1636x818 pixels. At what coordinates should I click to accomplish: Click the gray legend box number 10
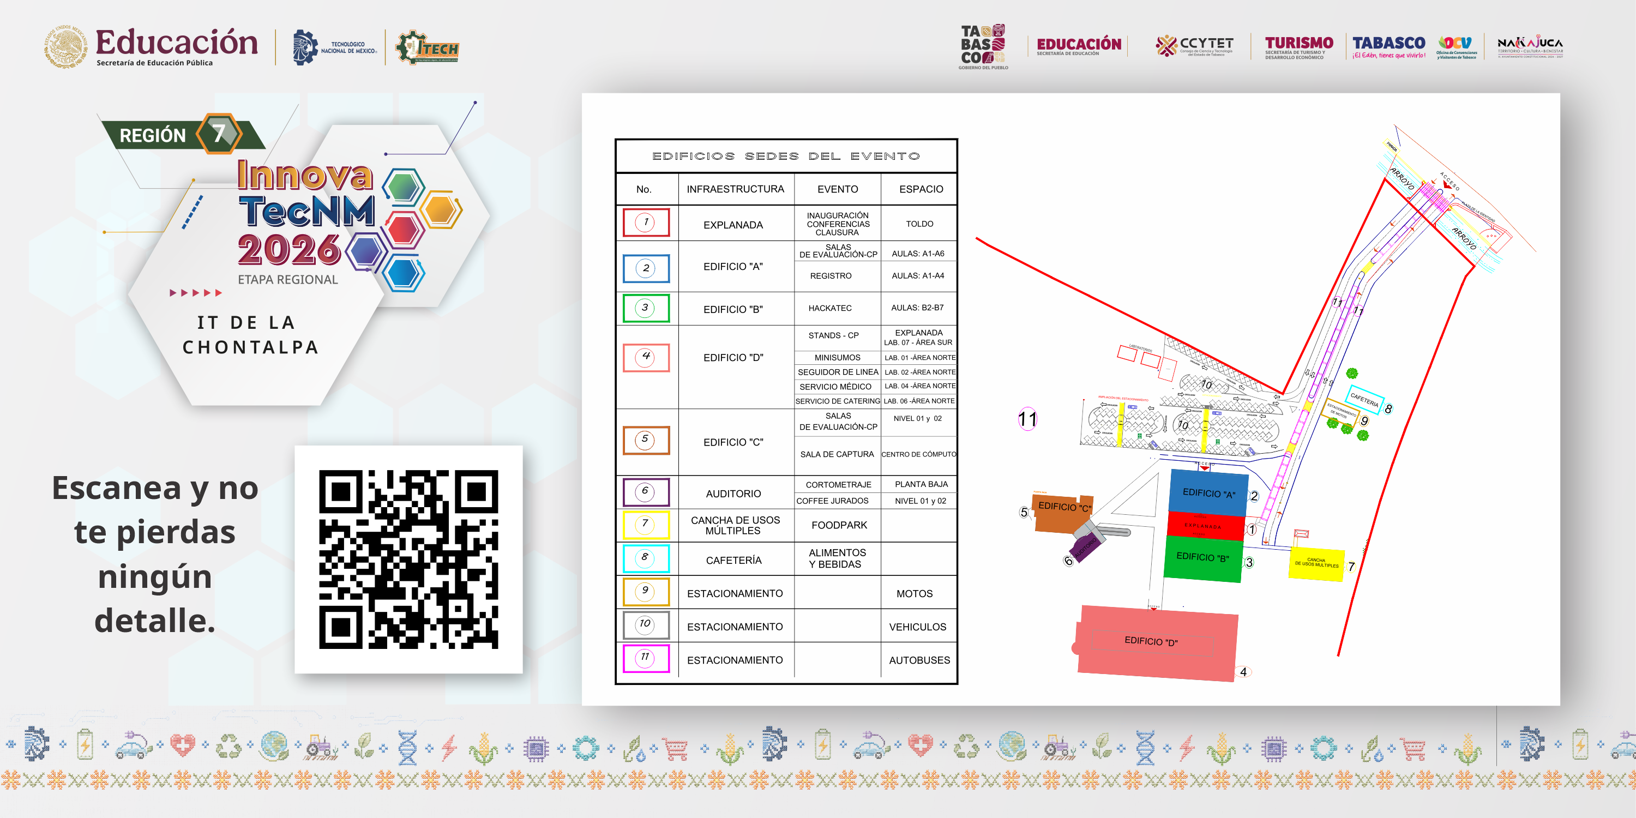tap(646, 625)
